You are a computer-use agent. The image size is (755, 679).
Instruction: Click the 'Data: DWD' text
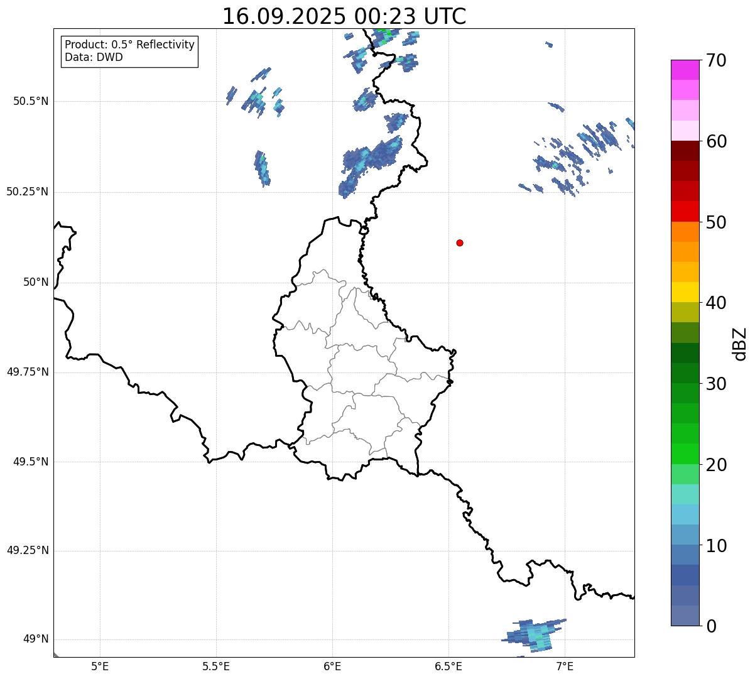(94, 57)
